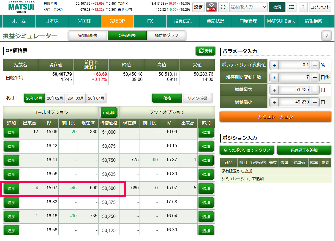
Task: Select the 価格 view toggle
Action: [167, 98]
